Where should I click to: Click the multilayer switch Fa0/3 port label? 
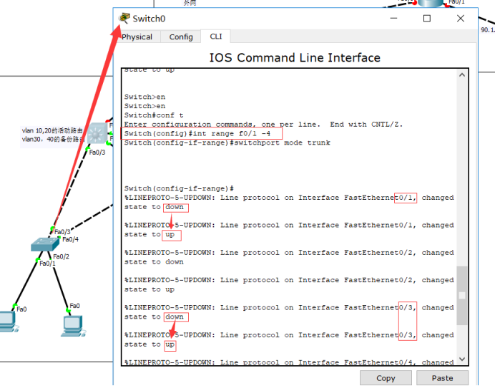point(97,153)
